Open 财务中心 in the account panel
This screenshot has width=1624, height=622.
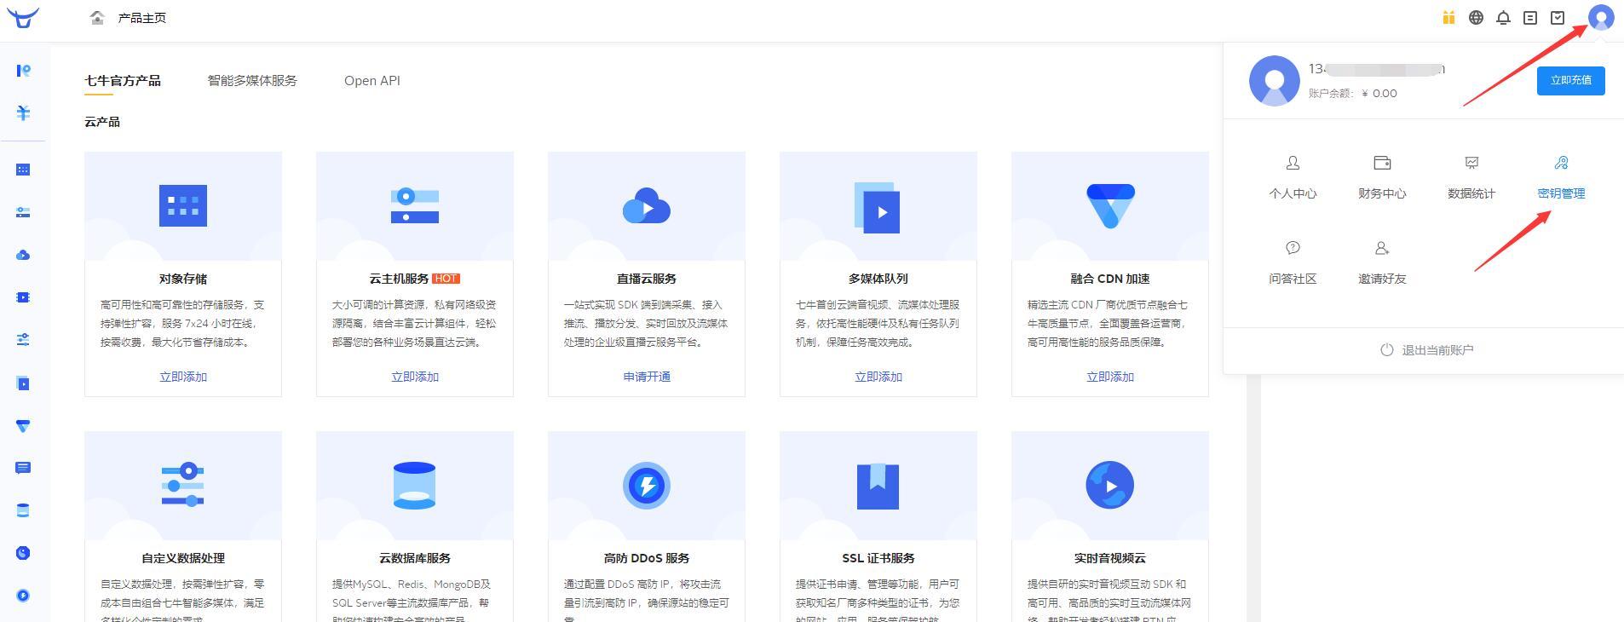coord(1382,177)
